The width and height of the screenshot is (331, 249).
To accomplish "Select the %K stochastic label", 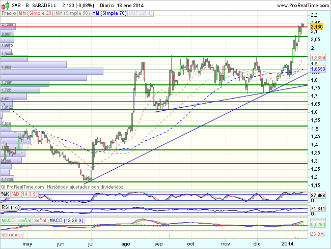I will tap(5, 194).
